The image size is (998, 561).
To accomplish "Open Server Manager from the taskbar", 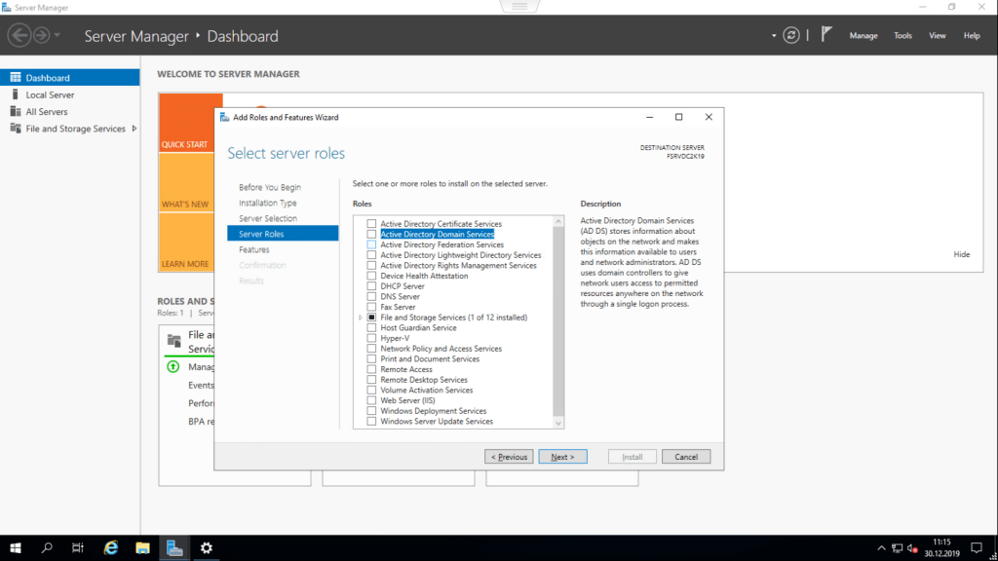I will tap(173, 548).
